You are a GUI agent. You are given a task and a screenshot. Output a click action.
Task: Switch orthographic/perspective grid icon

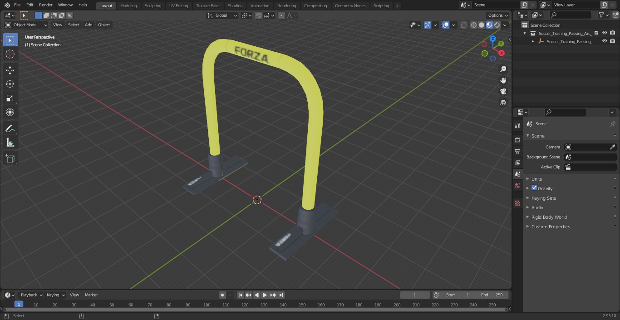click(503, 103)
